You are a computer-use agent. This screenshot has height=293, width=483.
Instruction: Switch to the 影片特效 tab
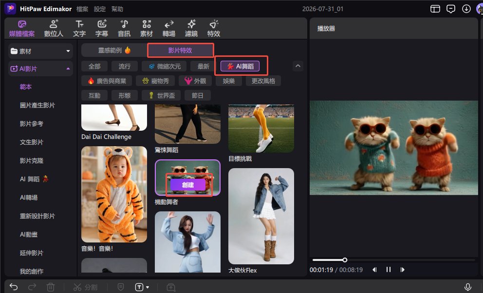click(180, 50)
